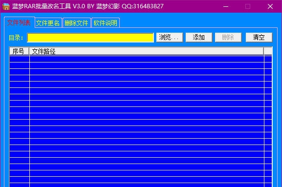Click the 序号 column header
This screenshot has height=187, width=282.
click(x=19, y=51)
